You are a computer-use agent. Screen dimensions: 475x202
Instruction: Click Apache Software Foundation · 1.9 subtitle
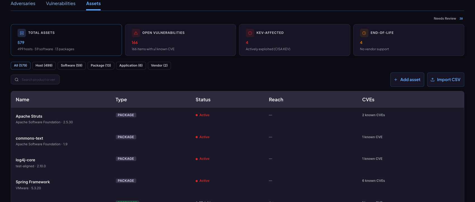click(42, 144)
